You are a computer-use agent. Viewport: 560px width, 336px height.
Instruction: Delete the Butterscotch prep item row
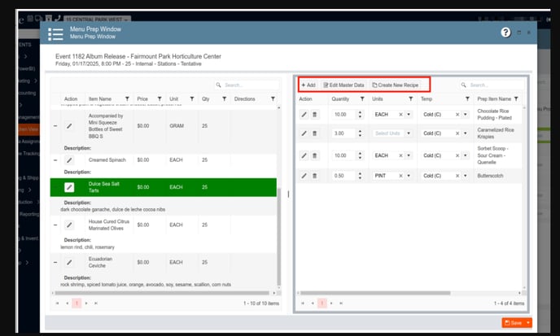click(x=315, y=176)
